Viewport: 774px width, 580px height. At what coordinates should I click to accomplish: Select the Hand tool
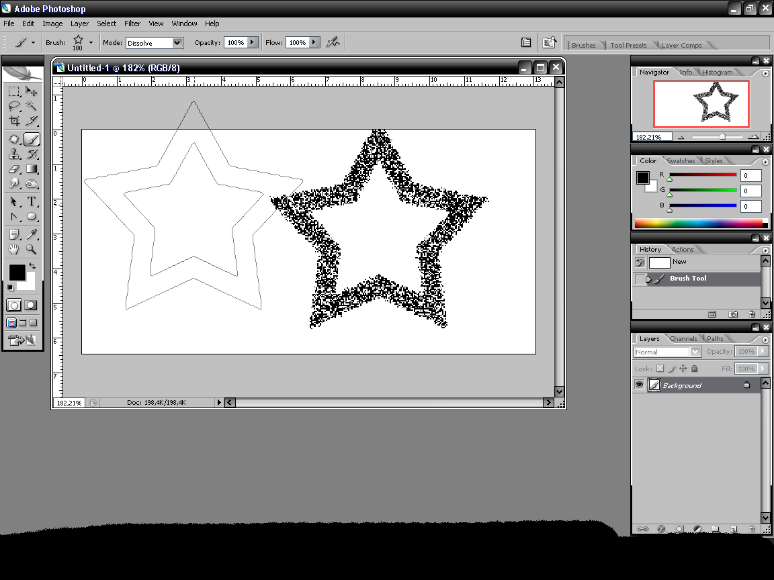point(14,249)
